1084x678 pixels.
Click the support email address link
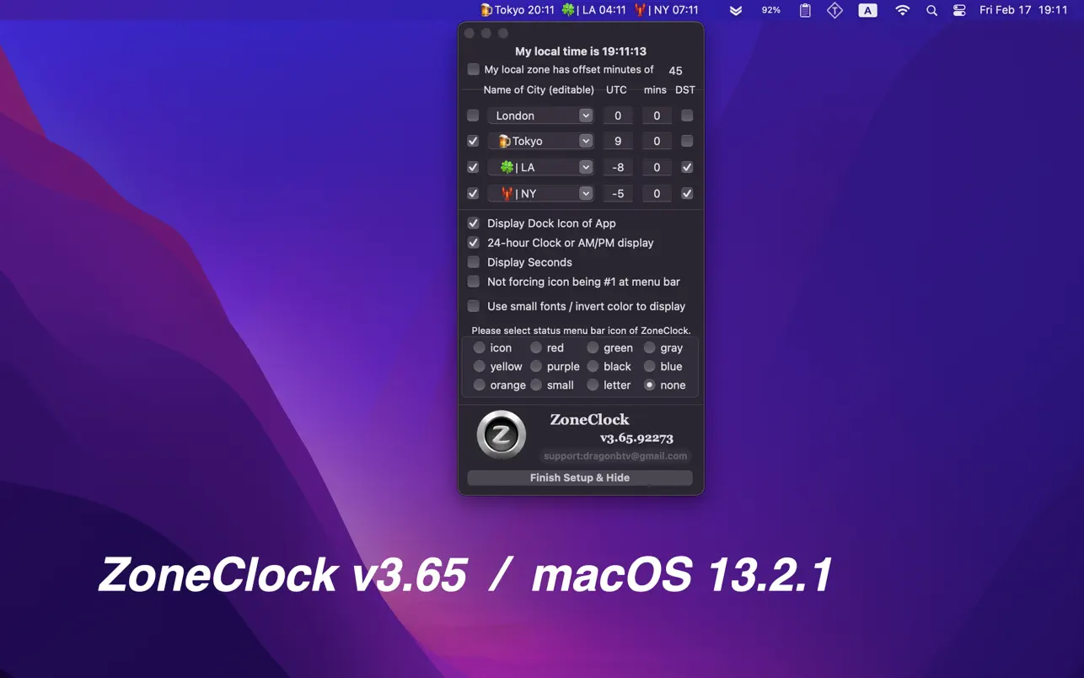click(615, 456)
